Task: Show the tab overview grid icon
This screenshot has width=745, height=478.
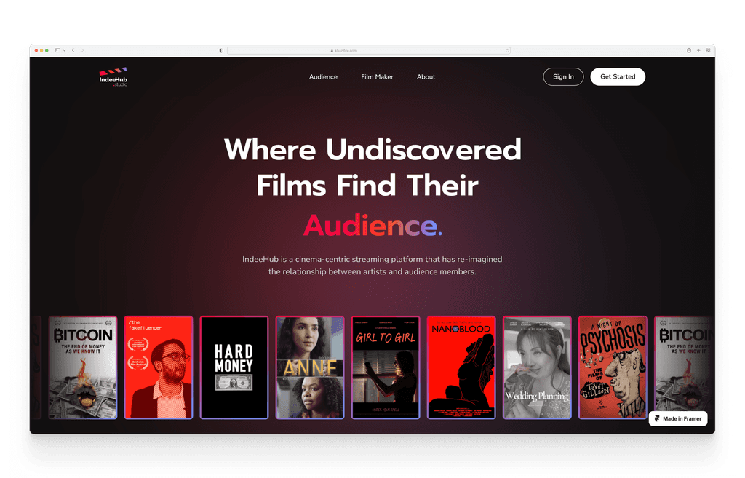Action: (708, 50)
